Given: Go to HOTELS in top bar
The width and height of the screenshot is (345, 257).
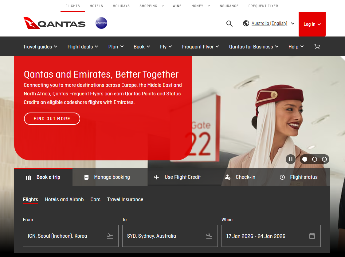Looking at the screenshot, I should 96,6.
